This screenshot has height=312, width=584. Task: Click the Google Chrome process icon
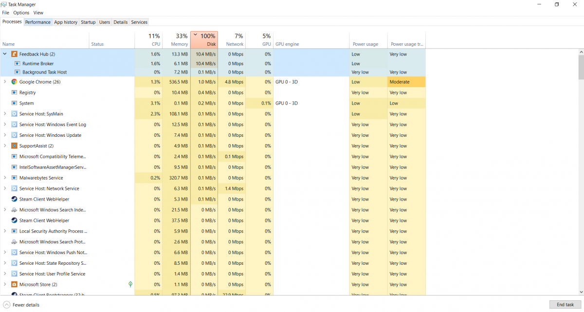click(15, 82)
